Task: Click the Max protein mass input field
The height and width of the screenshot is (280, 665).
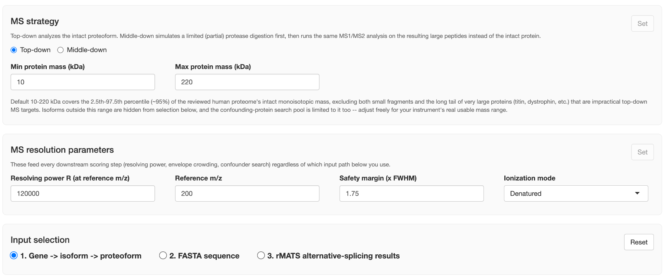Action: click(247, 82)
